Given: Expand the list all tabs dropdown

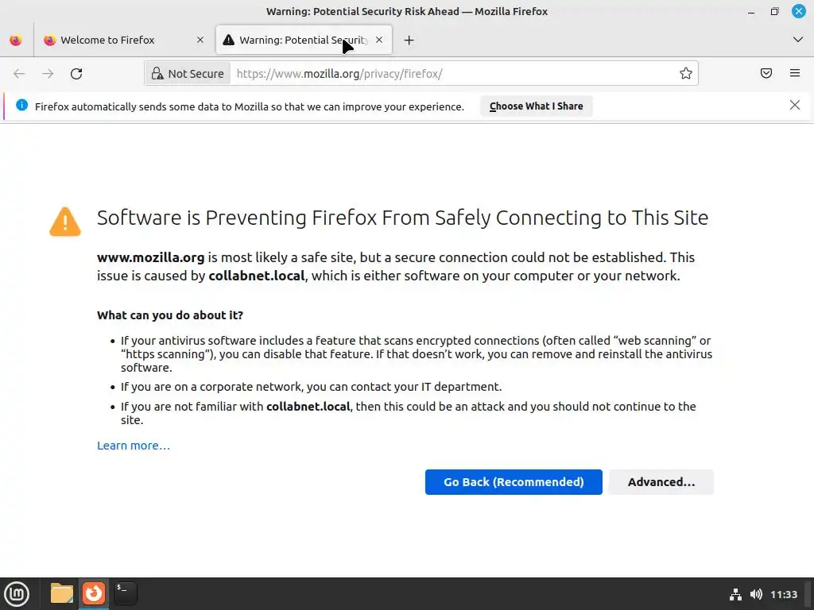Looking at the screenshot, I should (798, 40).
